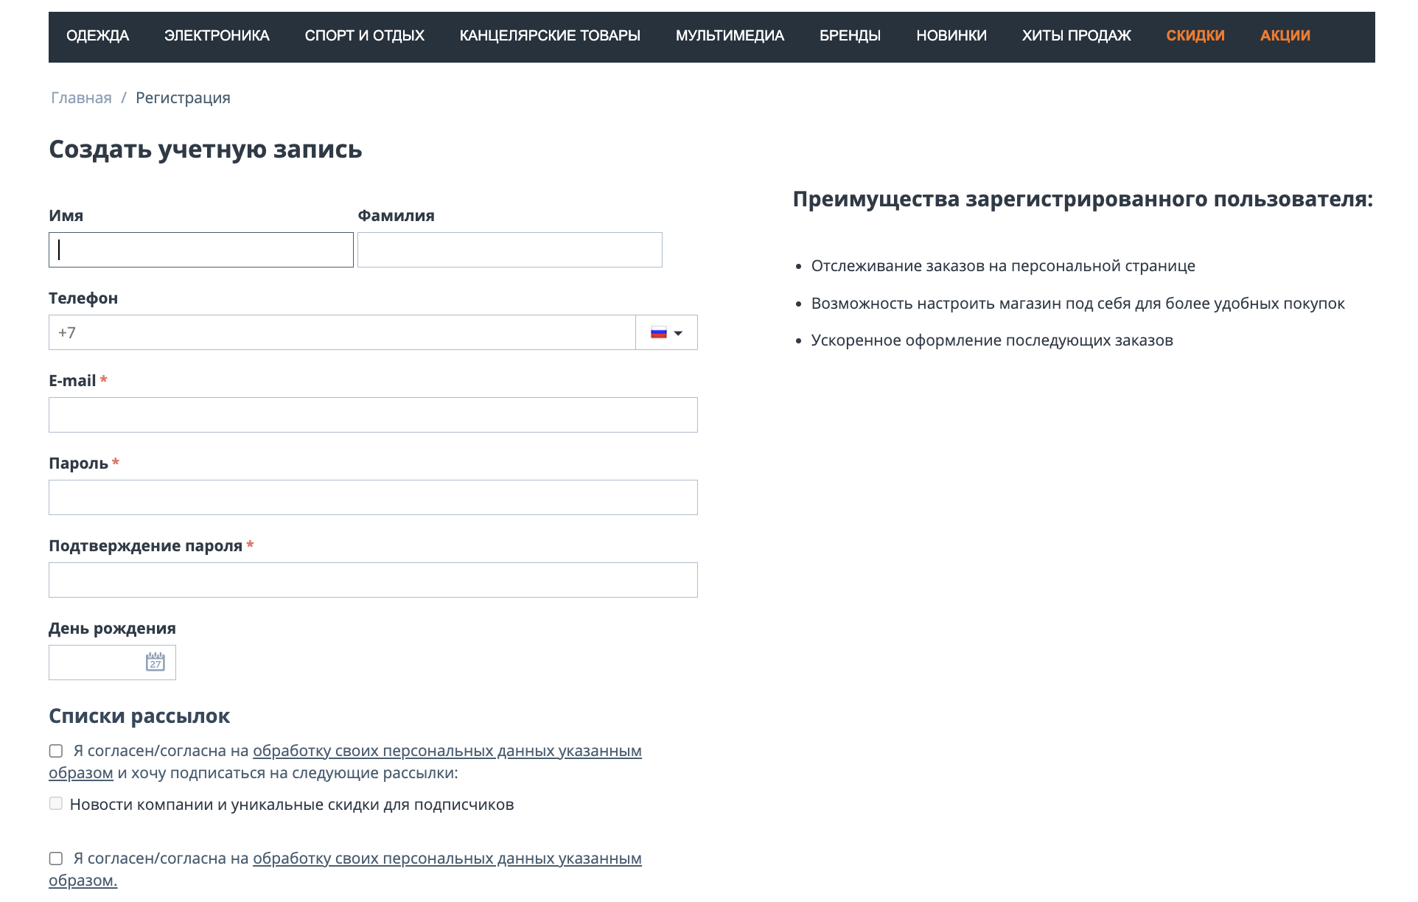Focus the E-mail input field

coord(373,415)
